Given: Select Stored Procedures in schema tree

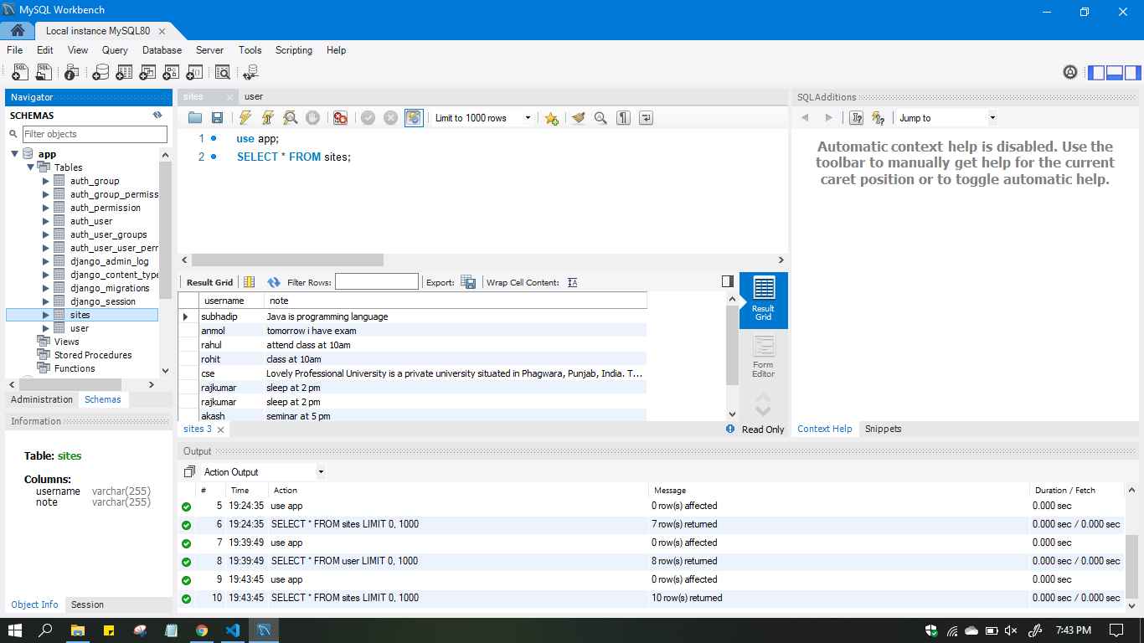Looking at the screenshot, I should pos(93,355).
